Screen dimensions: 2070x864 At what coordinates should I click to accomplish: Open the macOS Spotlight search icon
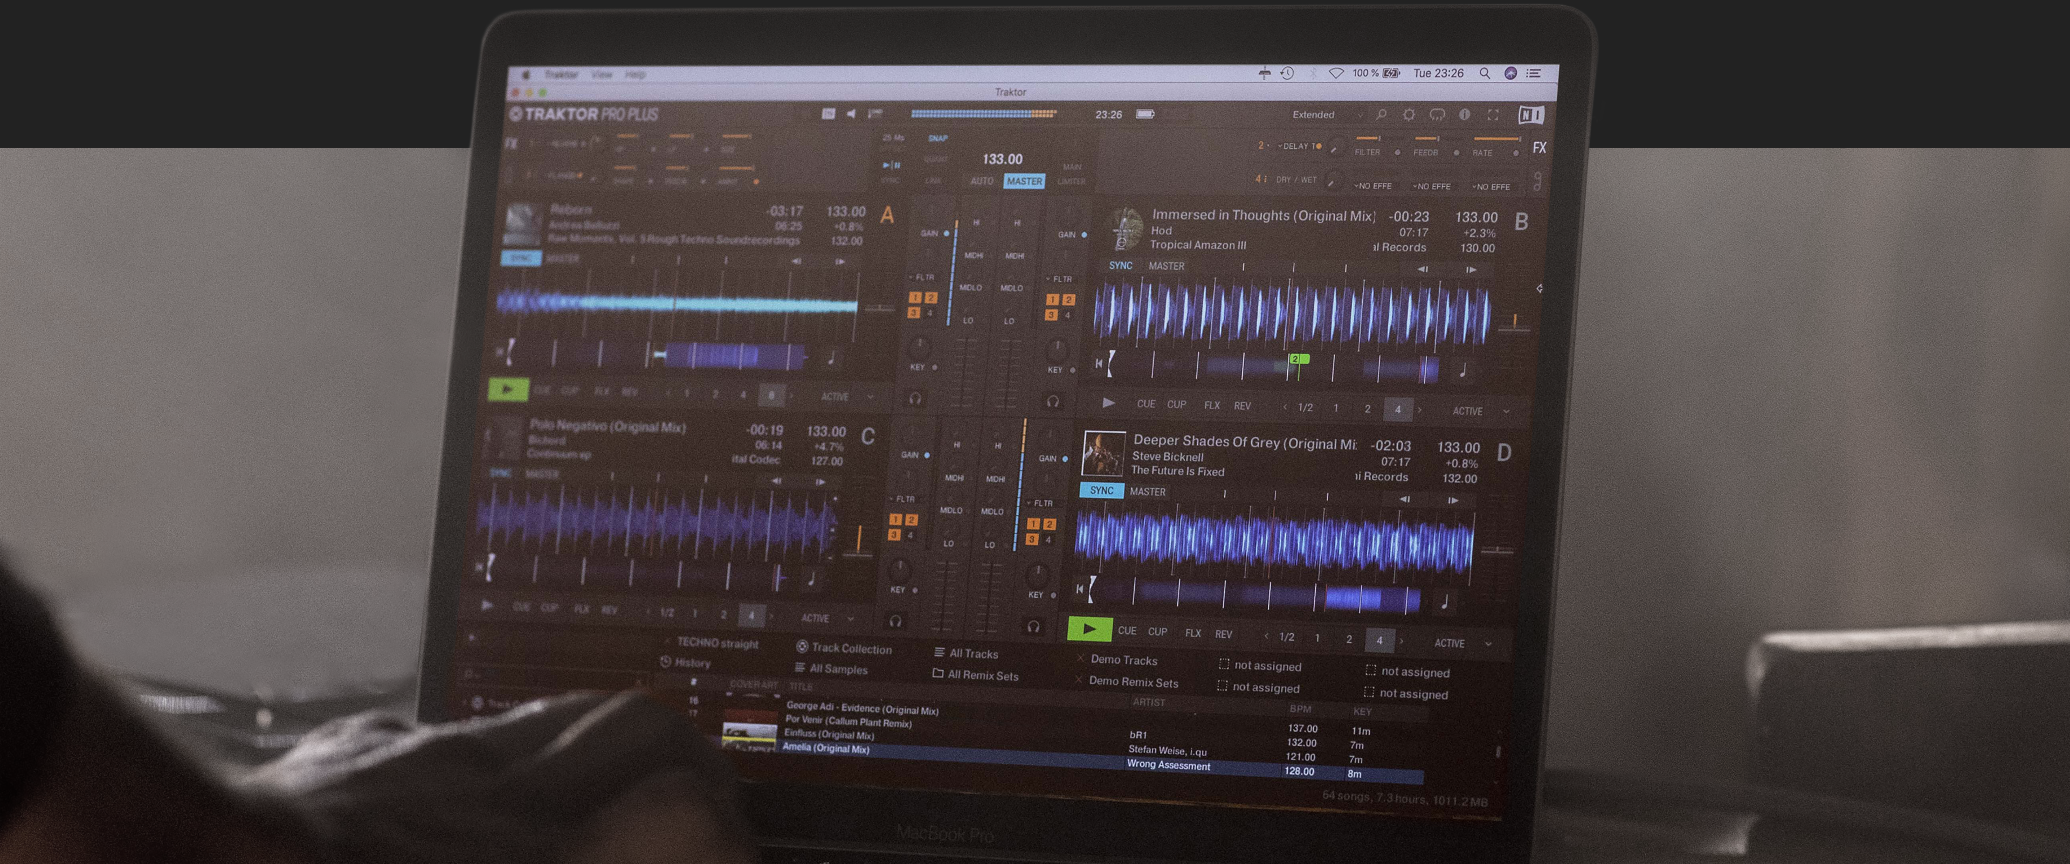[1485, 73]
